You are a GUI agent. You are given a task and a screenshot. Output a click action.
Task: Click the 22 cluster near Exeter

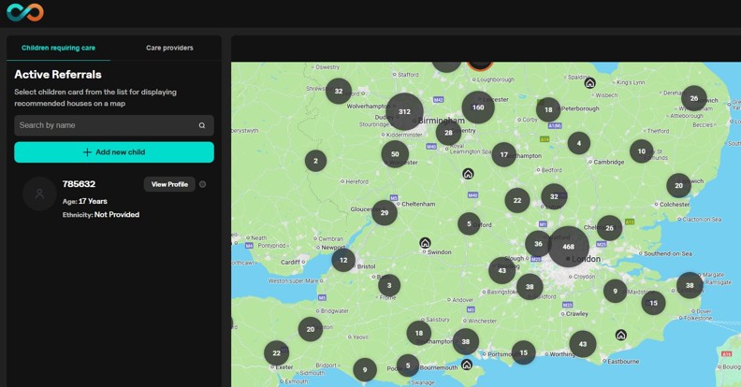[276, 352]
